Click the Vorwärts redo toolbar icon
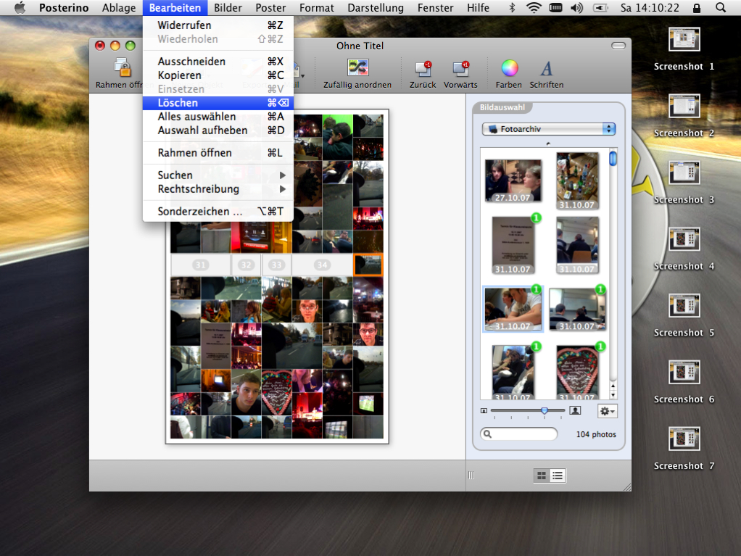The width and height of the screenshot is (741, 556). click(x=460, y=68)
